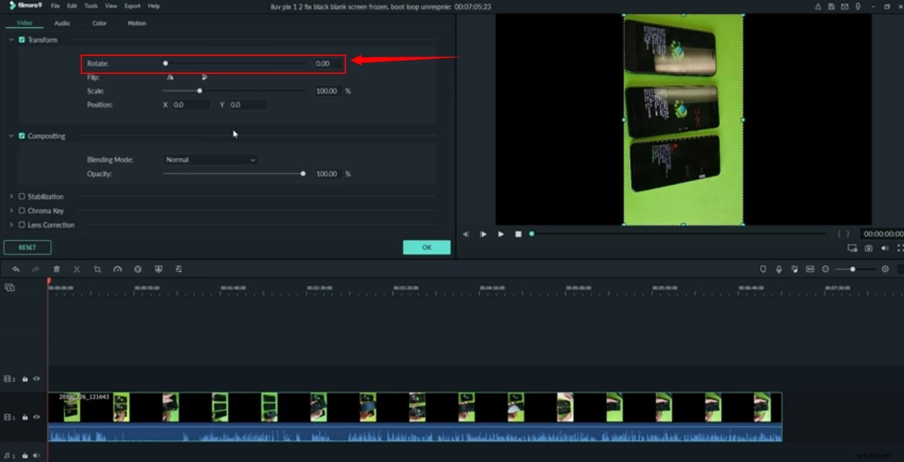Confirm changes with the OK button
The width and height of the screenshot is (904, 462).
[426, 247]
